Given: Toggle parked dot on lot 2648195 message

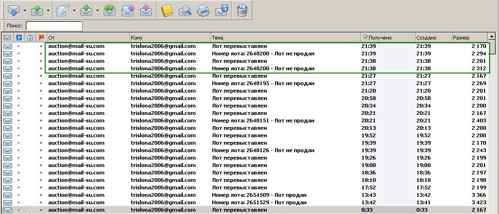Looking at the screenshot, I should point(19,83).
